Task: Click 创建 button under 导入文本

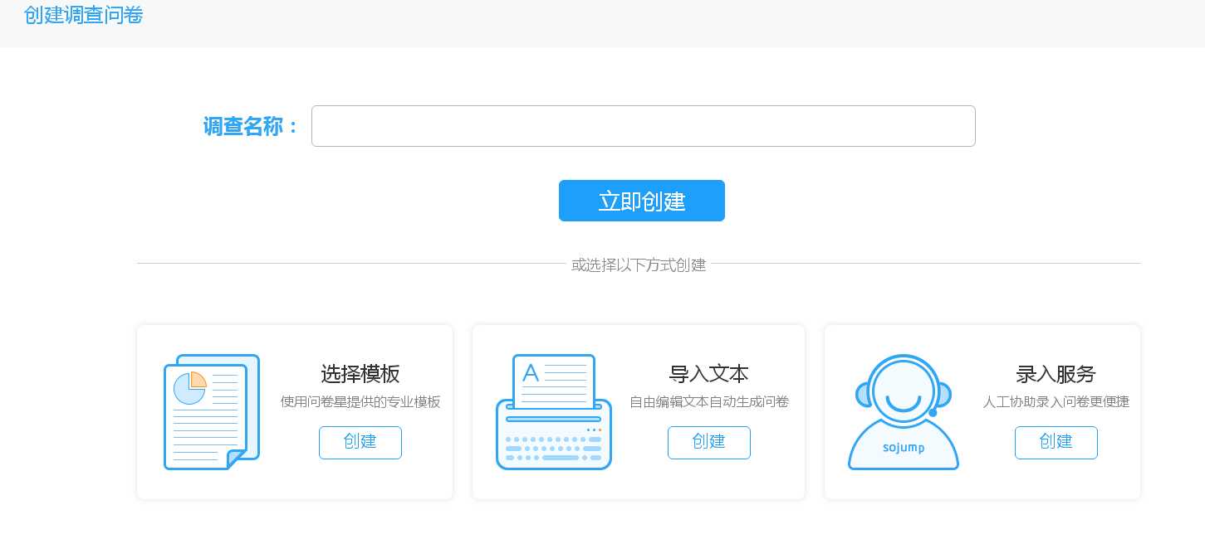Action: coord(709,442)
